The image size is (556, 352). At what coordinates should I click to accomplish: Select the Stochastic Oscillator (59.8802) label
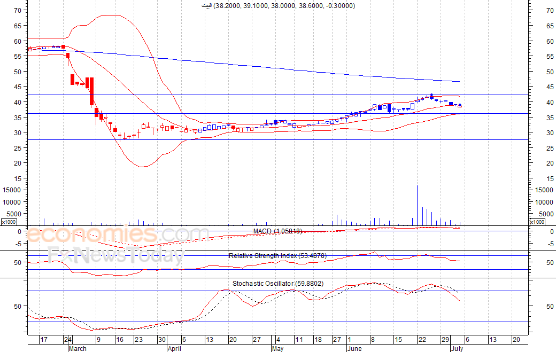coord(278,283)
